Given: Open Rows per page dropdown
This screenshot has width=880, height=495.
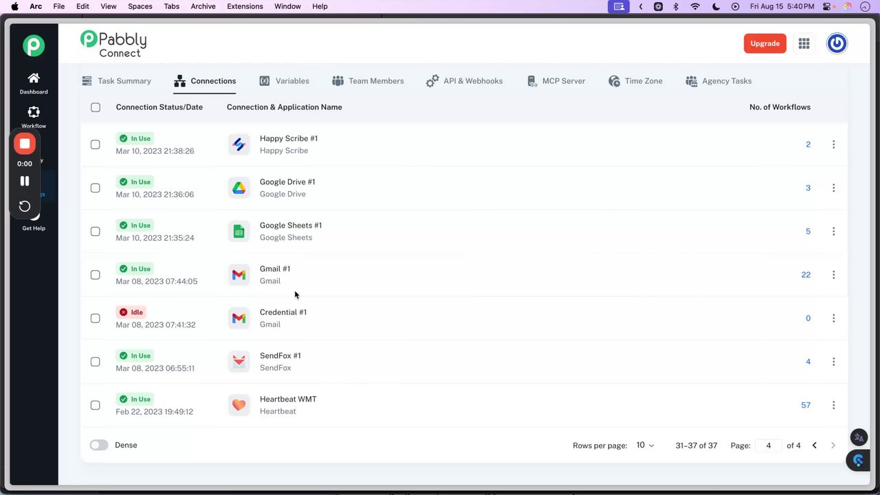Looking at the screenshot, I should [645, 445].
